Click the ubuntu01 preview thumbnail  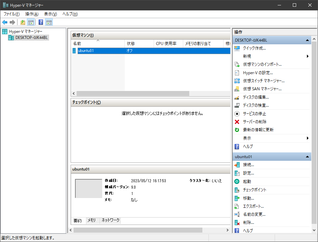click(89, 189)
